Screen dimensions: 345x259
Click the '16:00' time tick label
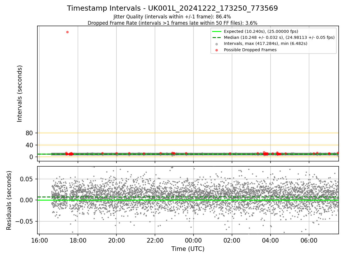click(39, 240)
